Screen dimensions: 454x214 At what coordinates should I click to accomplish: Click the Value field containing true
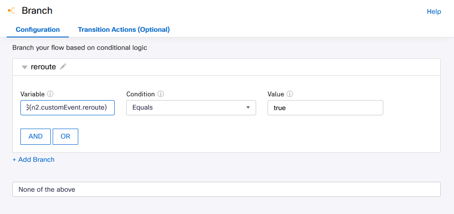click(x=325, y=108)
